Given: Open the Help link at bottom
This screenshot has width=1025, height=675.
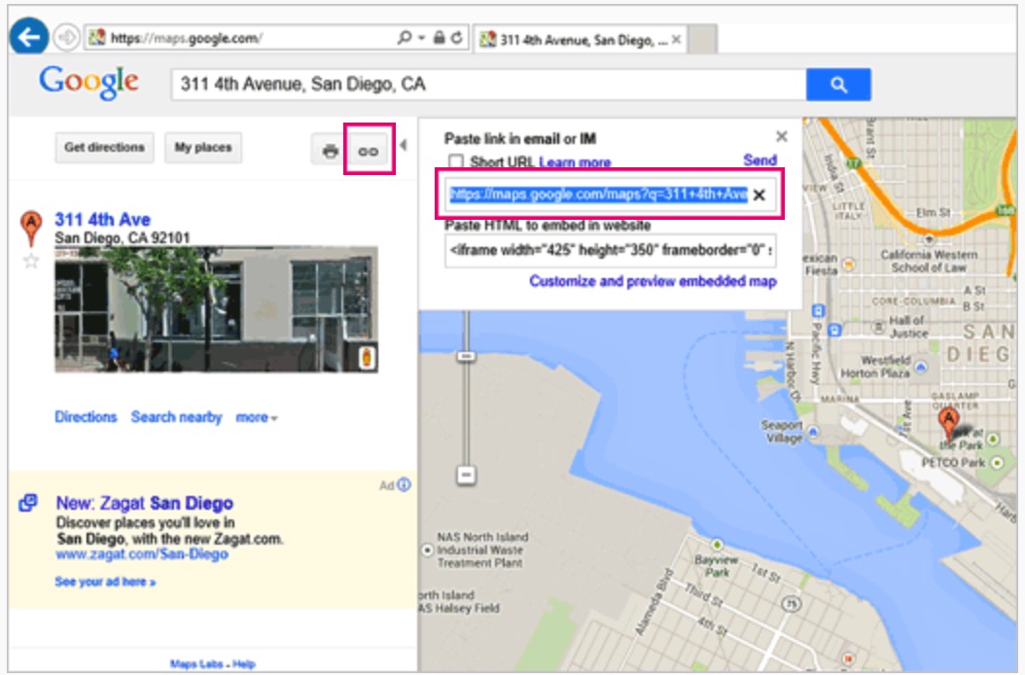Looking at the screenshot, I should click(x=244, y=664).
